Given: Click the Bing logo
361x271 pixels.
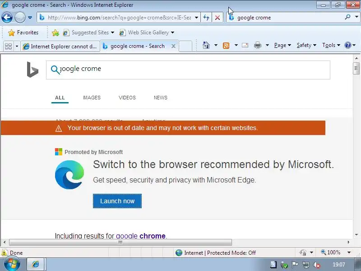Looking at the screenshot, I should pos(32,70).
